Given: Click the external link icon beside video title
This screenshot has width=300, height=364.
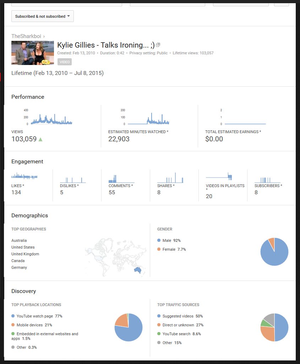Looking at the screenshot, I should coord(158,45).
